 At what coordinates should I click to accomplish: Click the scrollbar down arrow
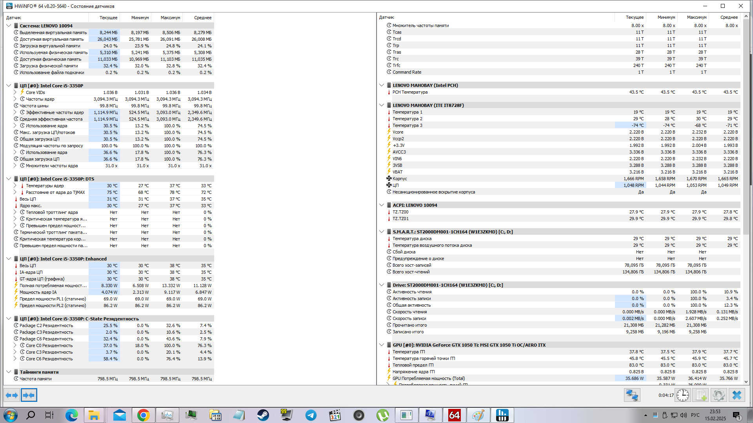[746, 382]
